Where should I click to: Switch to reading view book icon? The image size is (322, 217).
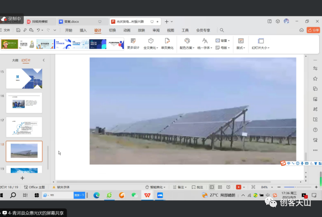click(228, 187)
